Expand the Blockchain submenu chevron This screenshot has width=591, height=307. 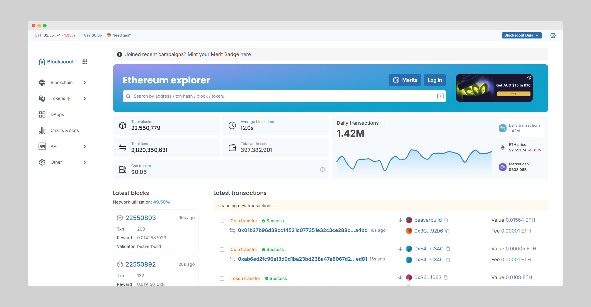click(84, 83)
